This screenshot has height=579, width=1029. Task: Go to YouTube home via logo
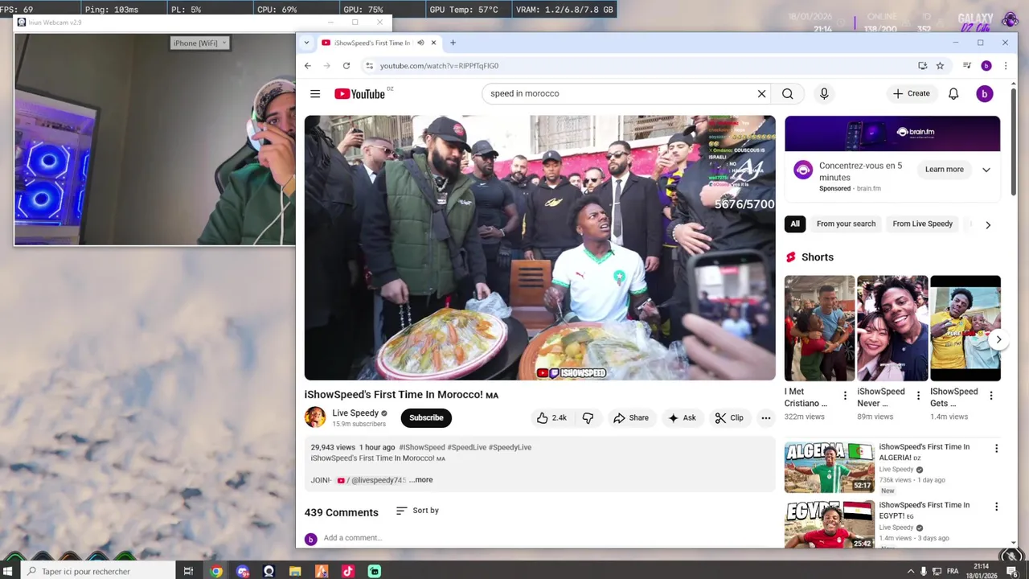tap(359, 94)
